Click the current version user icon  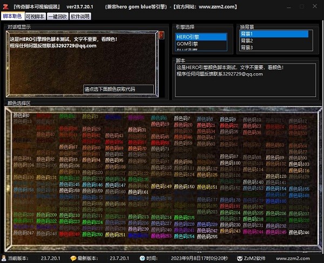pyautogui.click(x=4, y=258)
